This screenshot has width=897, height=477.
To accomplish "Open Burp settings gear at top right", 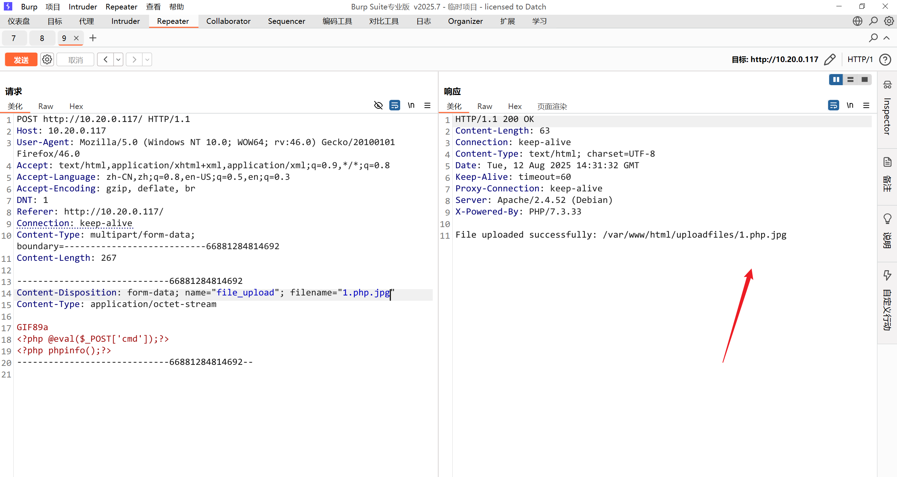I will 889,21.
